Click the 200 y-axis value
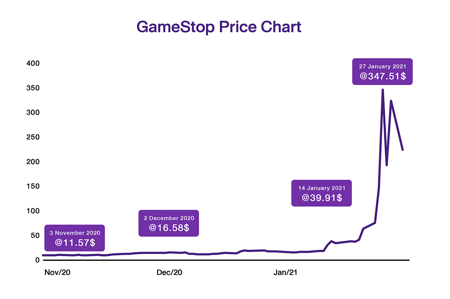Viewport: 450px width, 299px height. [33, 162]
